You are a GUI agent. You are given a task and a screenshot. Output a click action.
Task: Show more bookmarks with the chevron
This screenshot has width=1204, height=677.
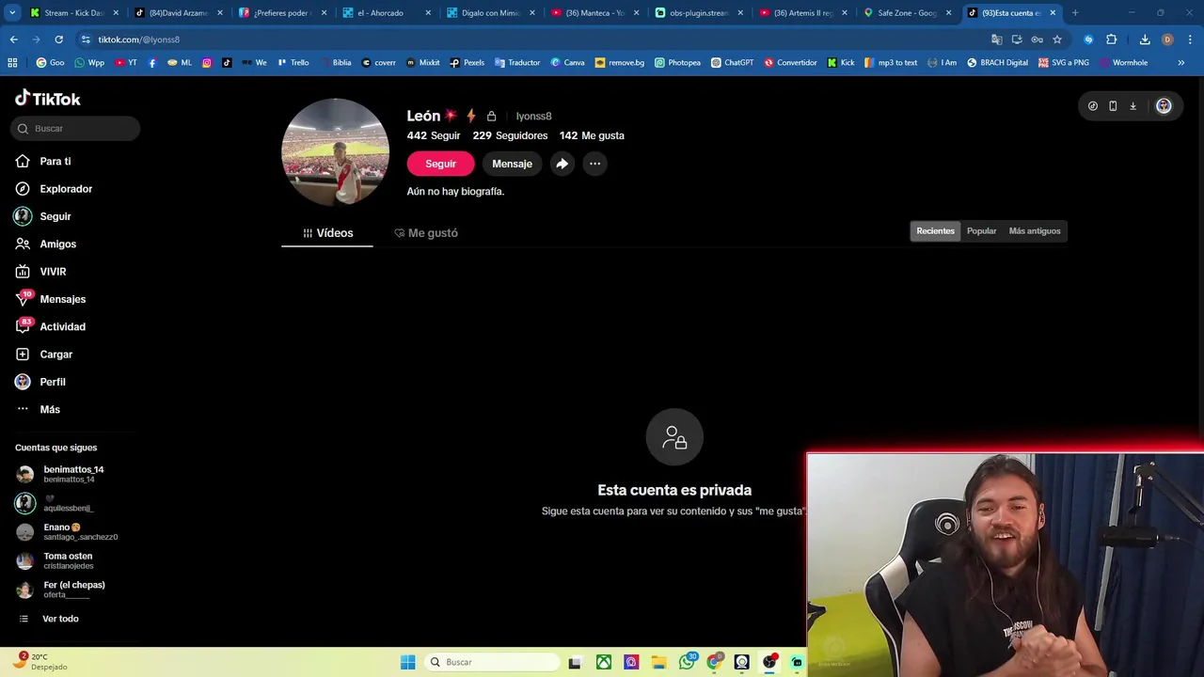pyautogui.click(x=1181, y=63)
